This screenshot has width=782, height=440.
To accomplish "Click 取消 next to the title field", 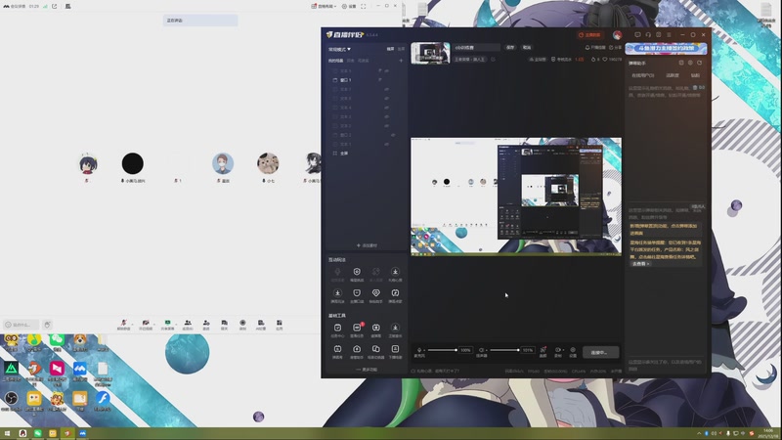I will (527, 47).
